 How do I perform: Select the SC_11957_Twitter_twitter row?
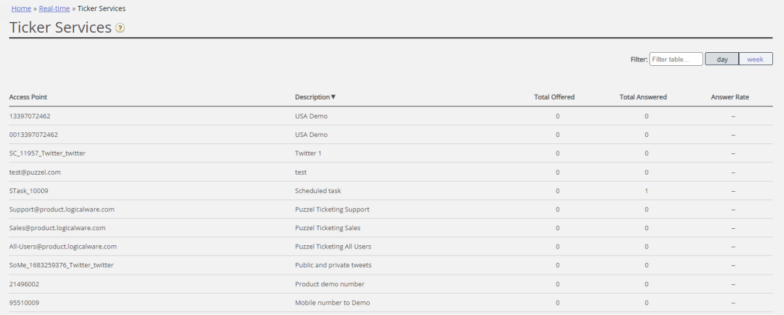click(x=47, y=153)
